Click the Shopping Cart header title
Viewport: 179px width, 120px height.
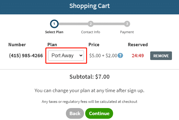tap(89, 6)
